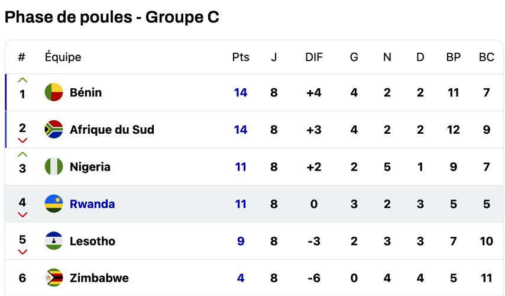Viewport: 505px width, 296px height.
Task: Open the Bénin team link
Action: (x=86, y=92)
